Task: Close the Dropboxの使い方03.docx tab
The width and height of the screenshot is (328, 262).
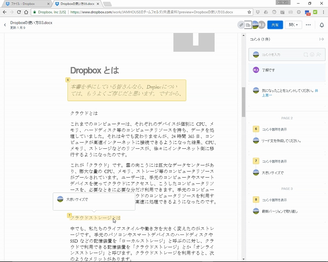Action: (98, 4)
